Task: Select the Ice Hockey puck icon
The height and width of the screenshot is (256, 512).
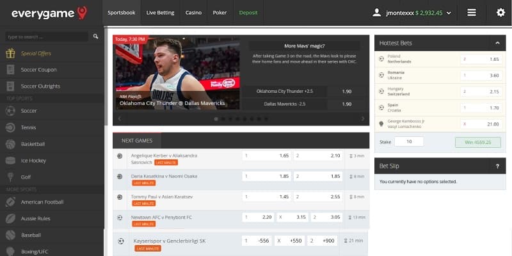Action: (x=10, y=161)
